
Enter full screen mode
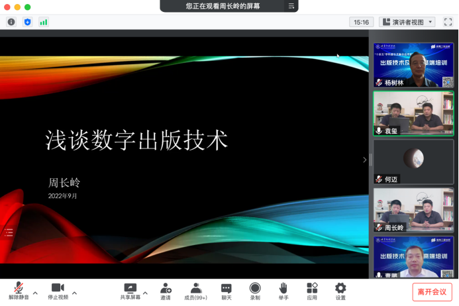[x=448, y=22]
